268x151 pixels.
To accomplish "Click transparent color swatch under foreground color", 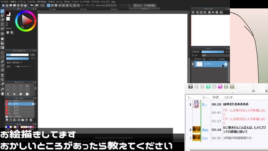I will (8, 18).
